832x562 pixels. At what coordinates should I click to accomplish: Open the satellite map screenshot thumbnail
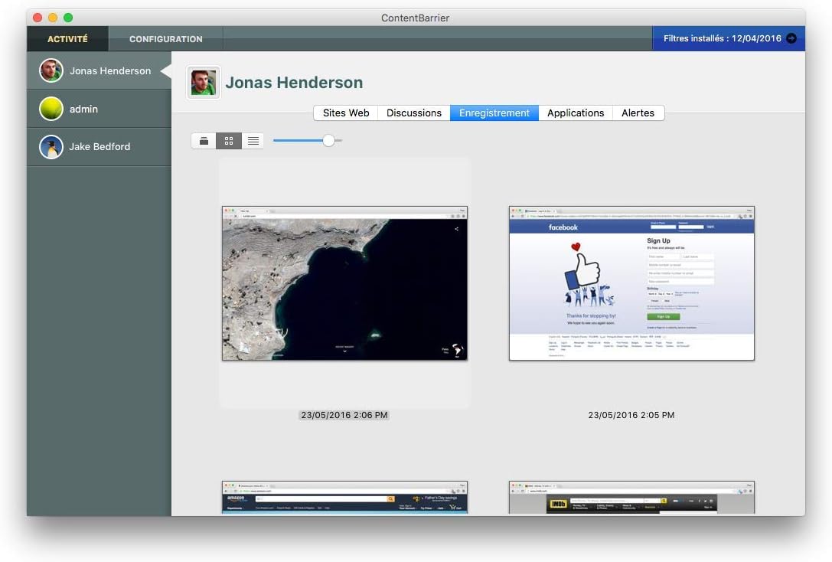[344, 283]
